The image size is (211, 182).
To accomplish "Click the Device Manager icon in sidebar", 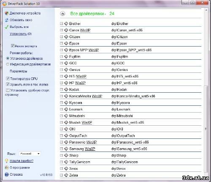I will 6,13.
